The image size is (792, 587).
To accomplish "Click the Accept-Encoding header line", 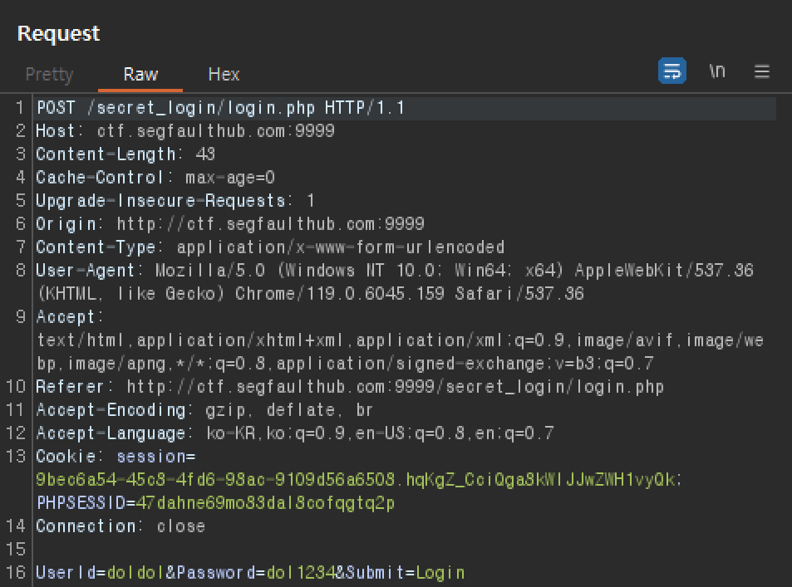I will tap(204, 410).
